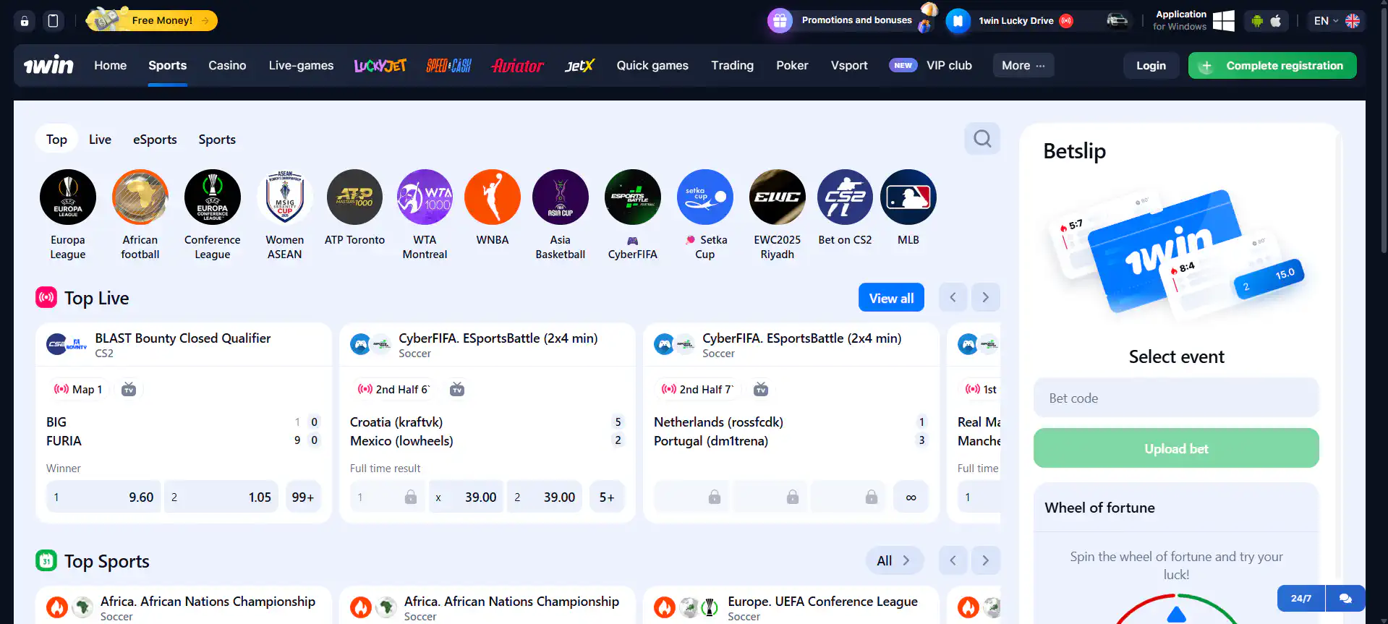This screenshot has width=1388, height=624.
Task: Bet on draw at 39.00 Croatia vs Mexico
Action: pos(467,497)
